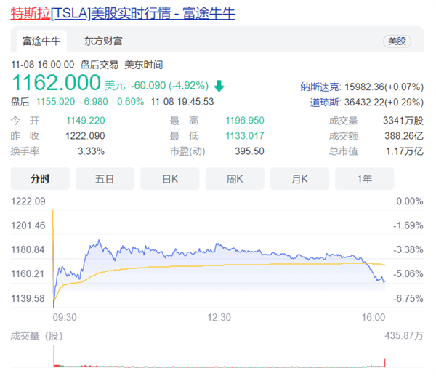Click the price line's morning peak
436x376 pixels.
pyautogui.click(x=99, y=241)
